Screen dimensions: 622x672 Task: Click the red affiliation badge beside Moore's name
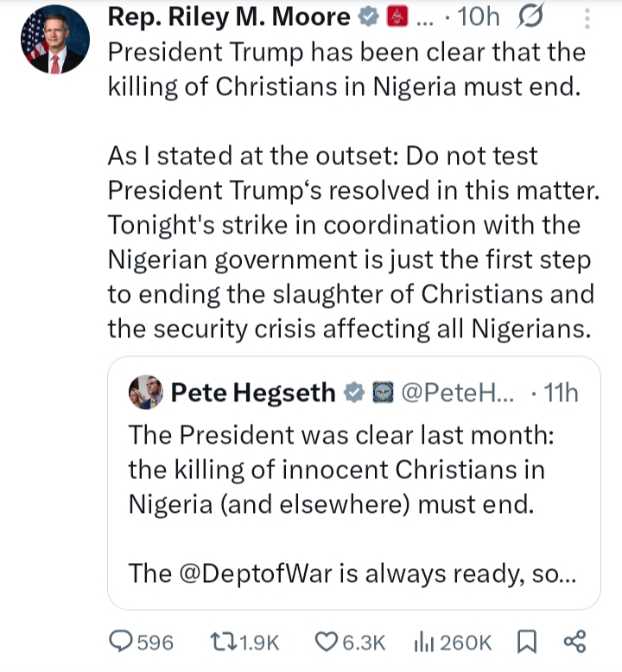point(397,17)
